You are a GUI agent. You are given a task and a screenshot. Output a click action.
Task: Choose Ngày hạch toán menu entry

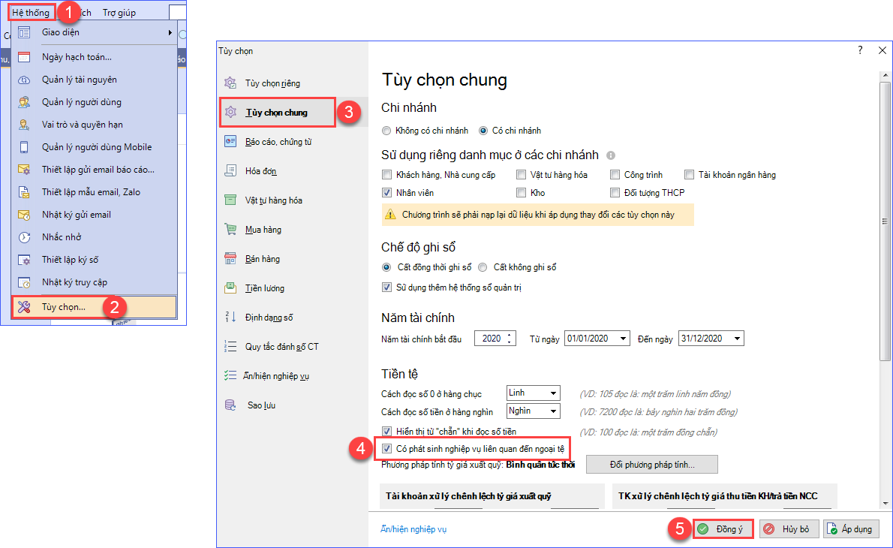coord(77,57)
